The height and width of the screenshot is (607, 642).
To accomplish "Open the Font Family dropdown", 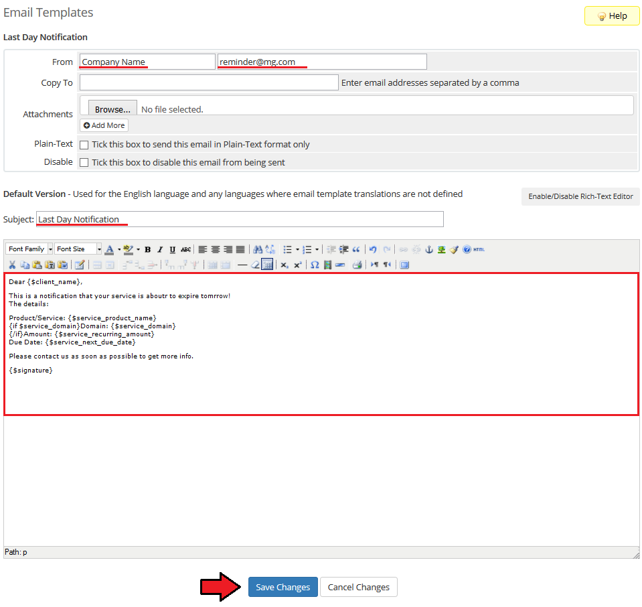I will [29, 249].
